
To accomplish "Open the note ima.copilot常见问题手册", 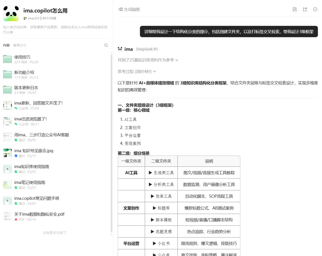I will [37, 198].
